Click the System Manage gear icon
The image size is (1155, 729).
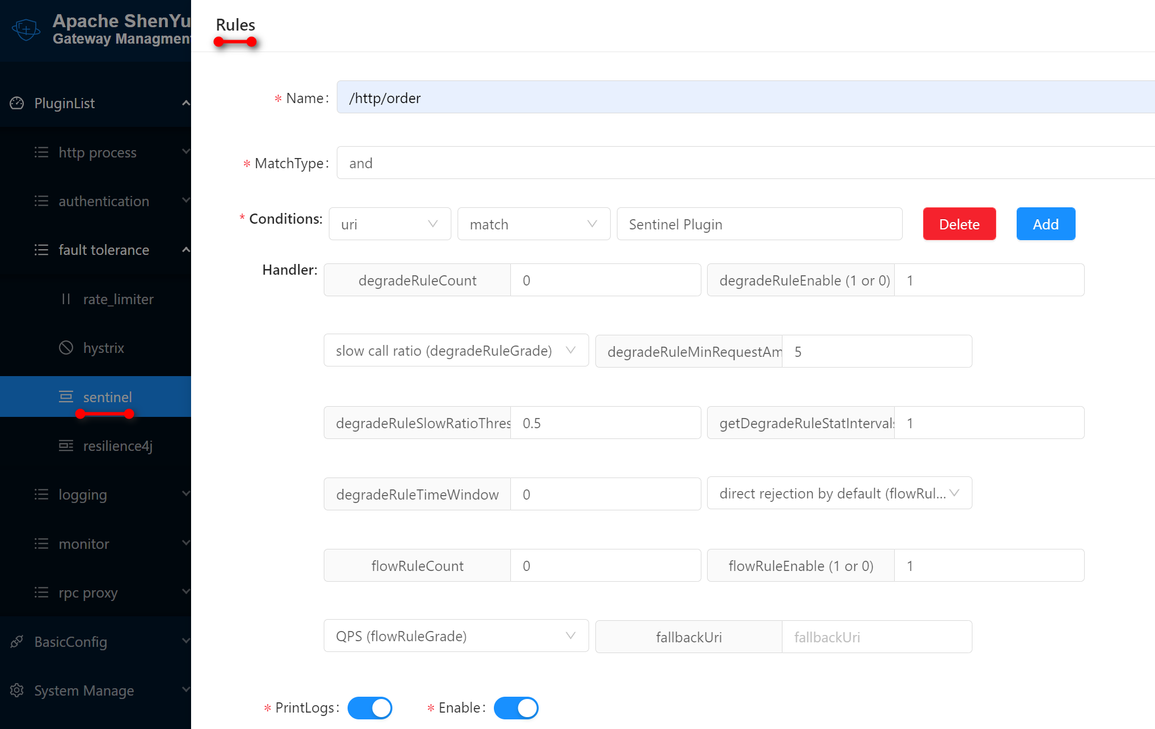[x=17, y=690]
